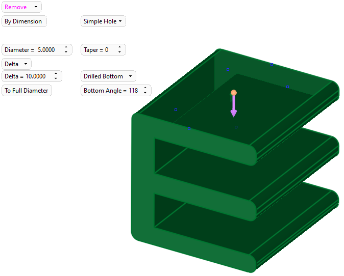
Task: Decrement the Taper value down arrow
Action: coord(119,52)
